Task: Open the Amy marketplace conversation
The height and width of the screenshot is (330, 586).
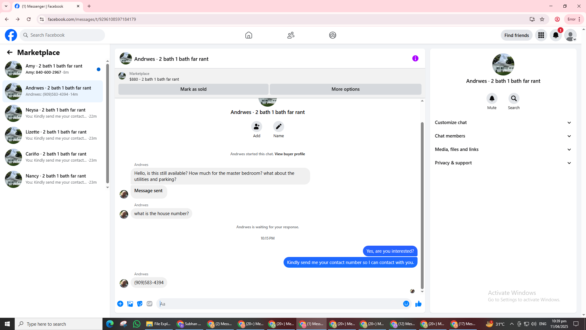Action: click(x=52, y=69)
